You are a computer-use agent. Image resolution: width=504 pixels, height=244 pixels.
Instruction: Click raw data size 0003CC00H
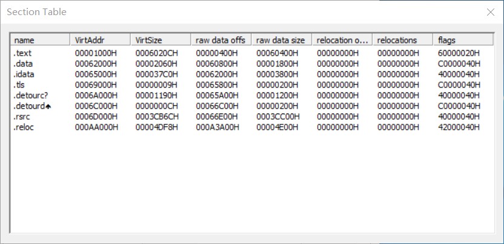click(278, 117)
